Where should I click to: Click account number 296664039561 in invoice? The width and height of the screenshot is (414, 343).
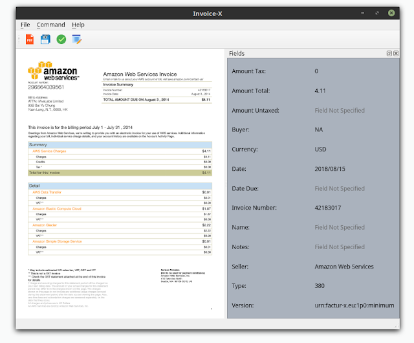[x=46, y=87]
